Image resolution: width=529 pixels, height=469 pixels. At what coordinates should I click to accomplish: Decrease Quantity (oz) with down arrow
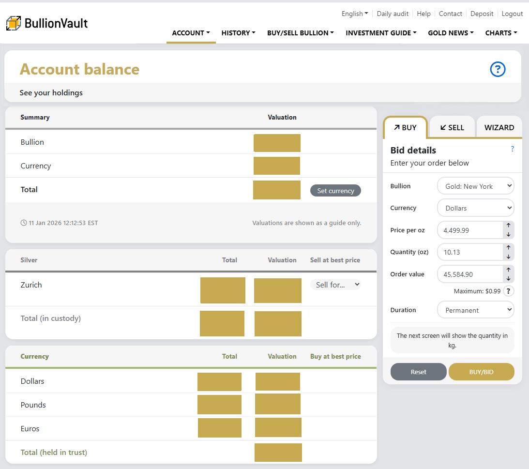tap(509, 257)
